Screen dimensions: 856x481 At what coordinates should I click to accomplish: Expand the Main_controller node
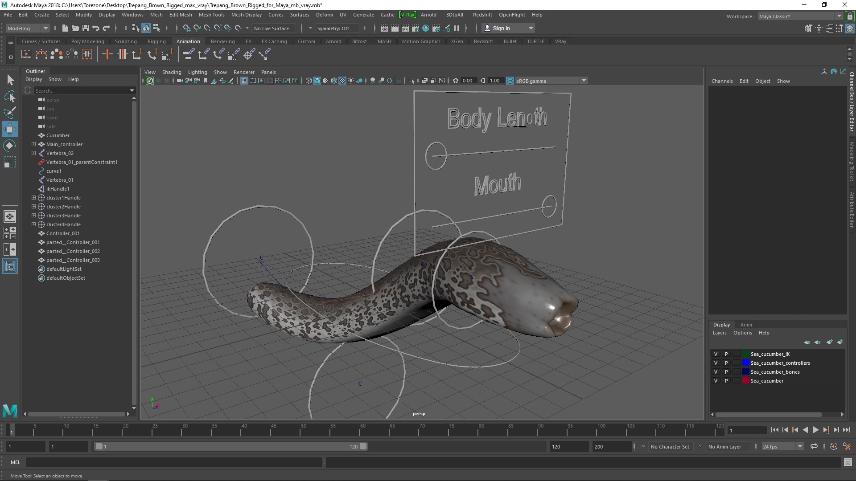(33, 144)
